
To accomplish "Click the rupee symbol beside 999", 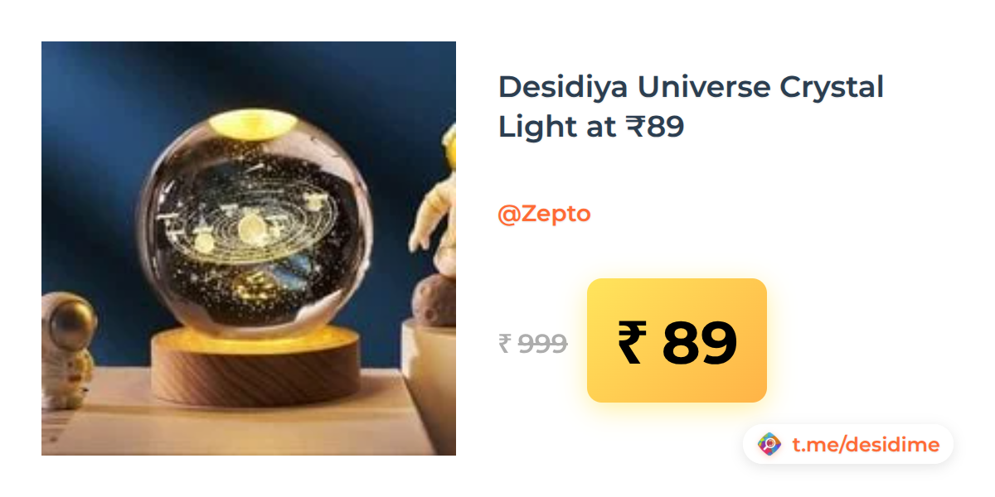I will tap(504, 343).
